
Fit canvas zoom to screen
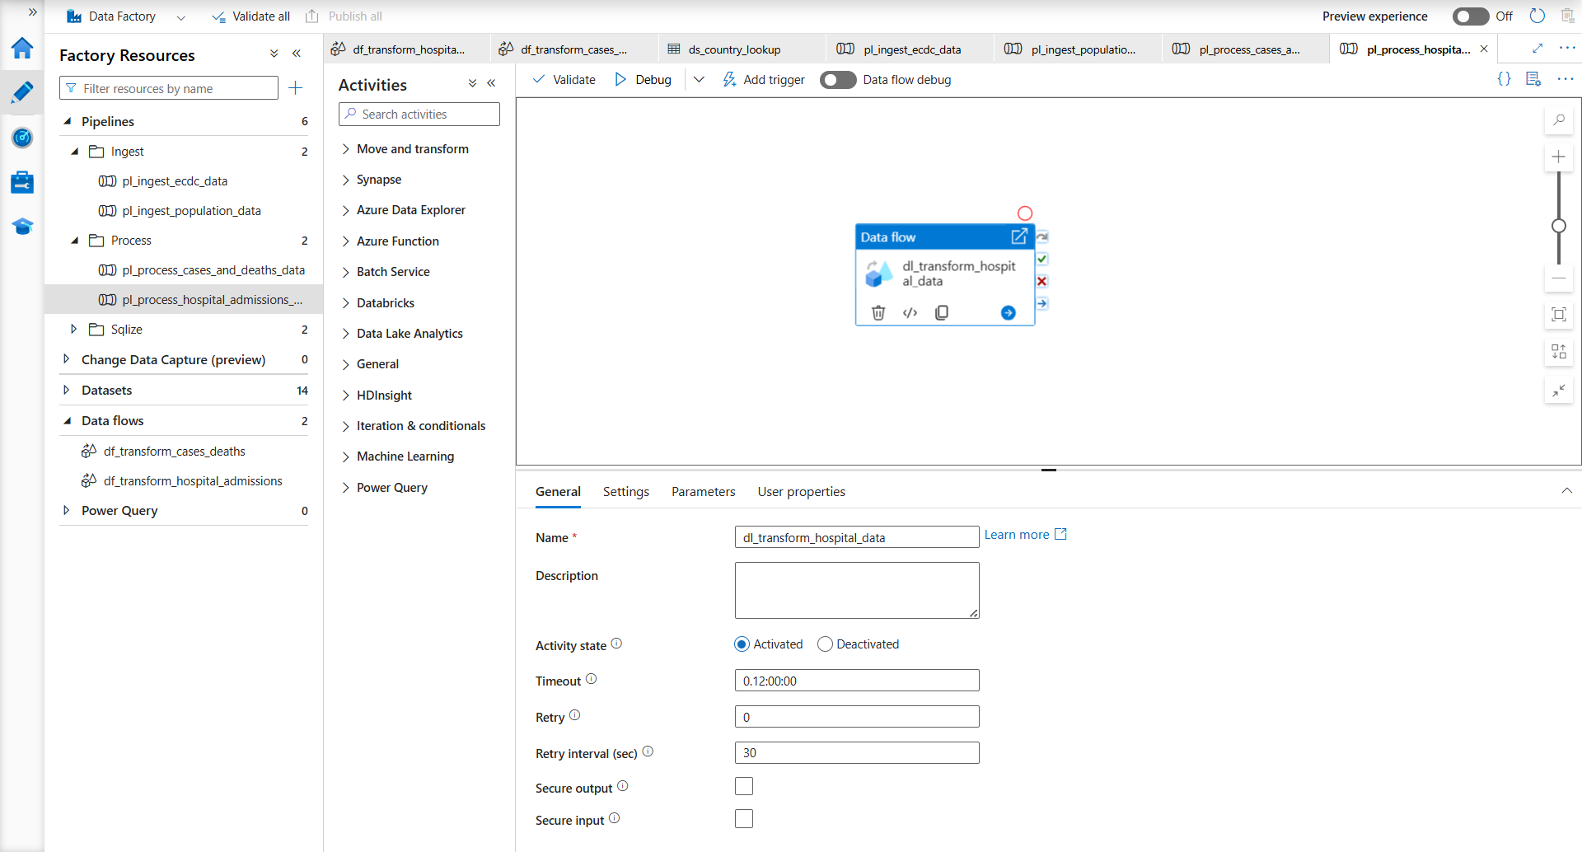click(x=1559, y=314)
